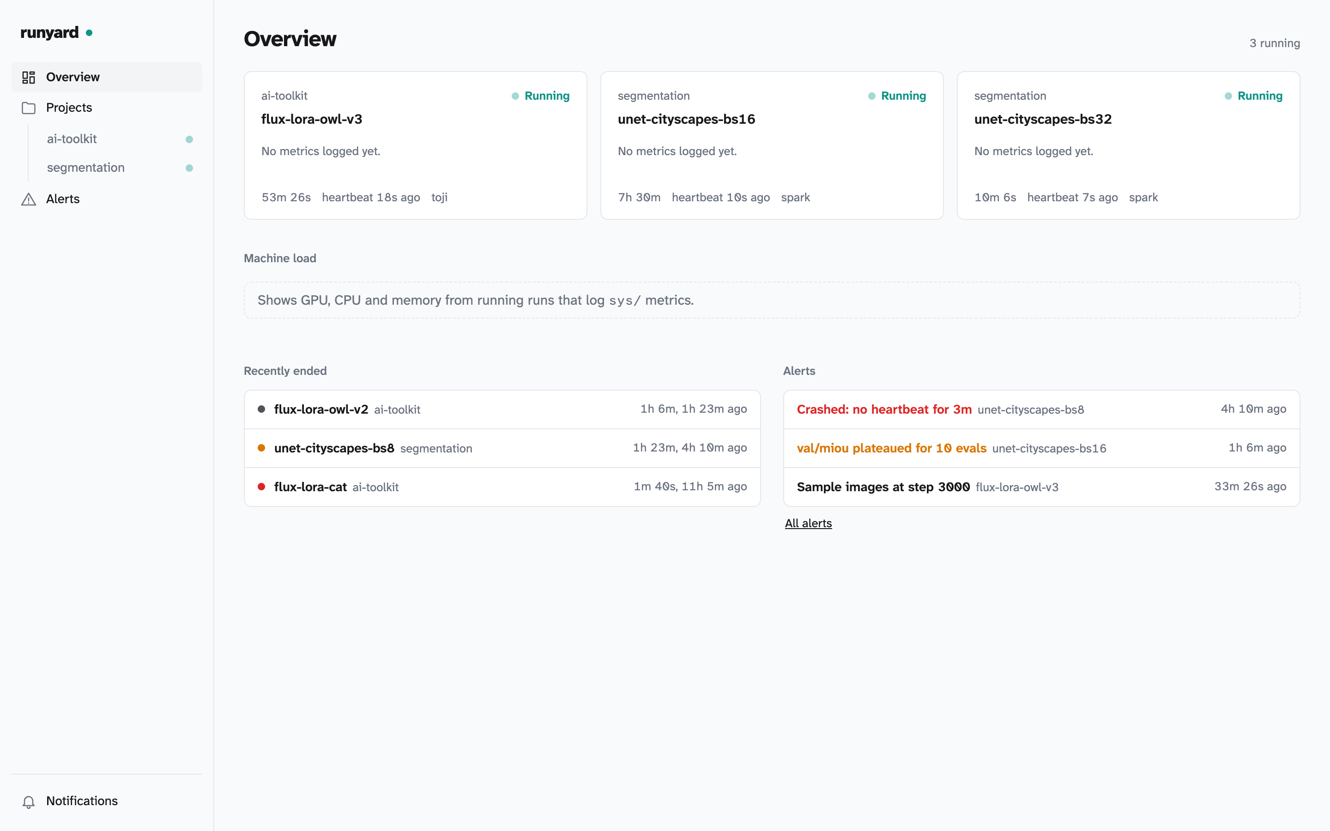Click the Overview page heading
The height and width of the screenshot is (831, 1330).
pyautogui.click(x=290, y=39)
